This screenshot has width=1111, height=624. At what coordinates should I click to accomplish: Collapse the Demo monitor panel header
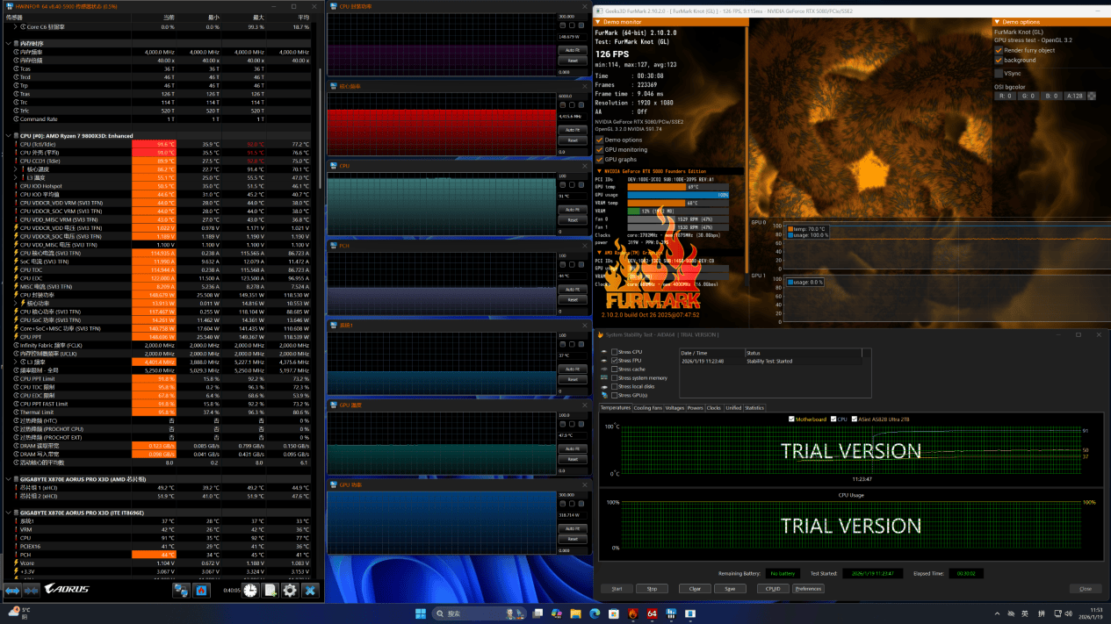[x=599, y=22]
